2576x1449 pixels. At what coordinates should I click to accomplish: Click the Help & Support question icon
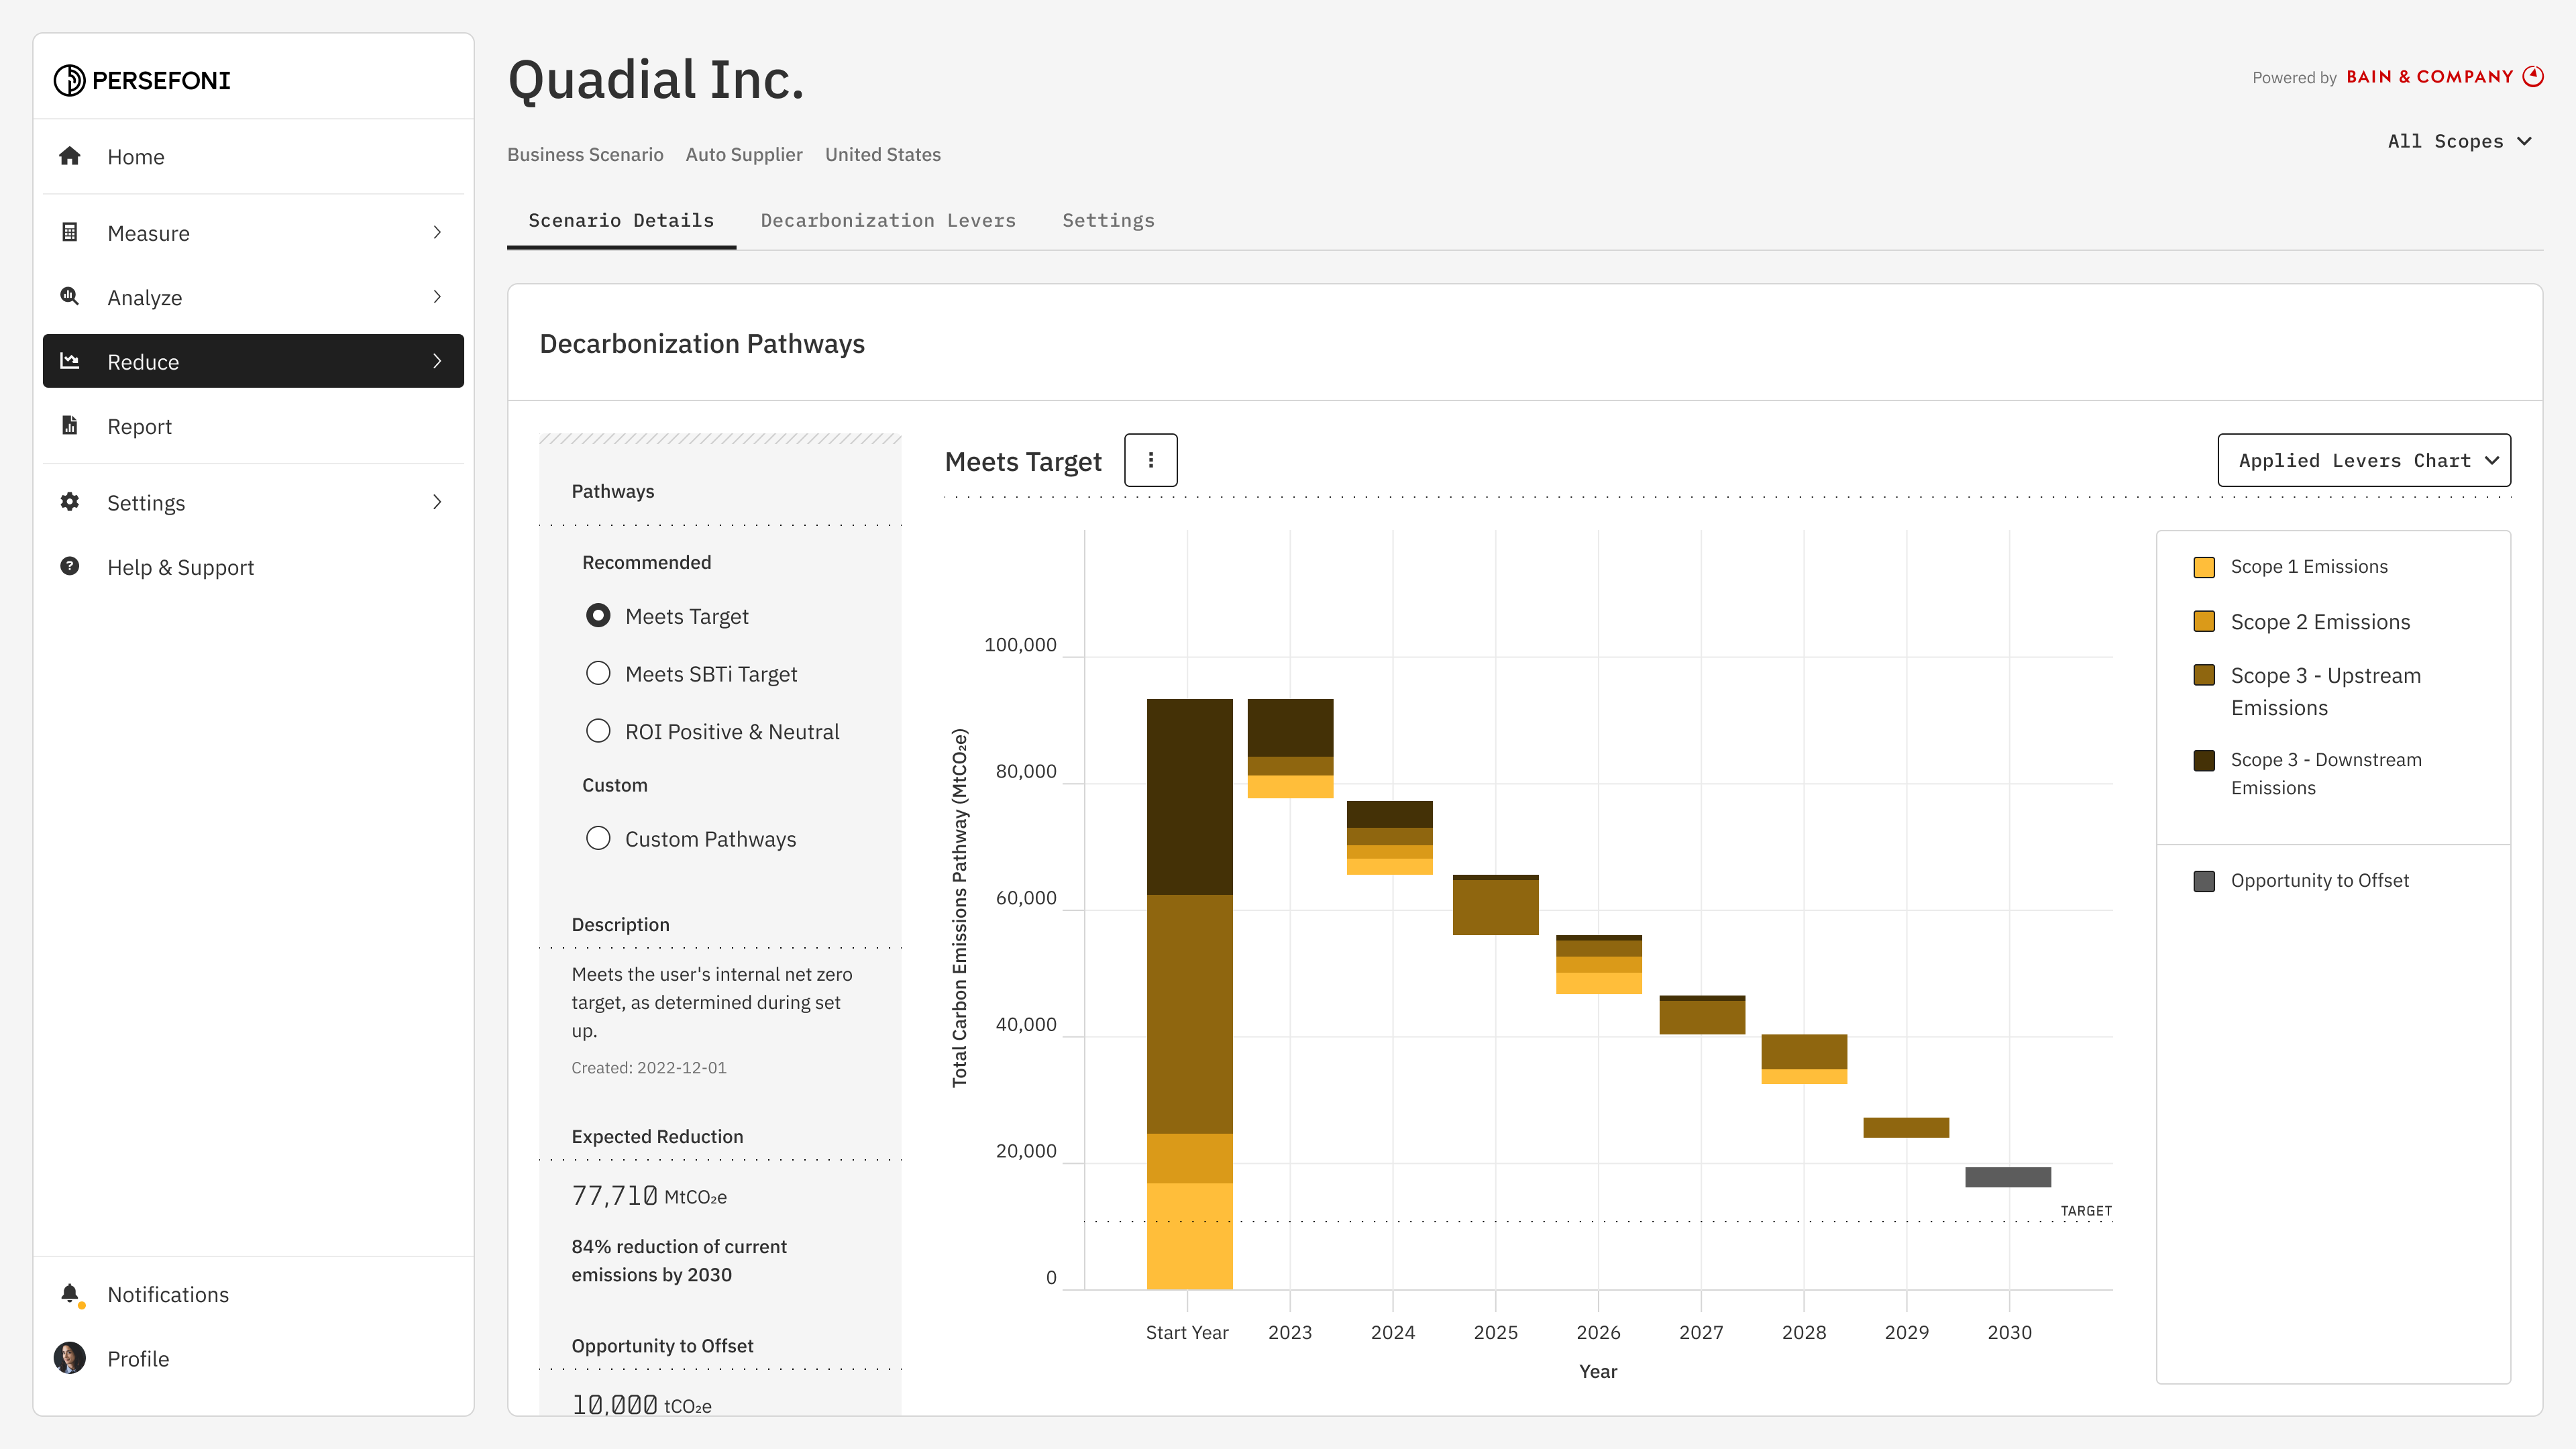69,566
